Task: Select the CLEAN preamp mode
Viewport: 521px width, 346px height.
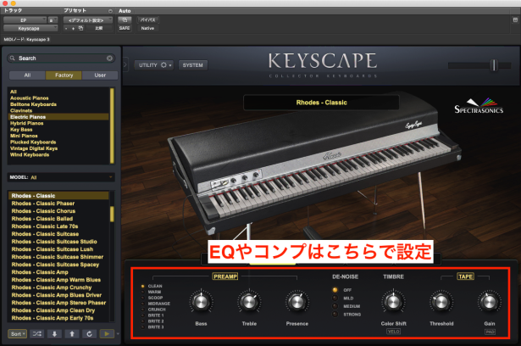Action: point(152,286)
